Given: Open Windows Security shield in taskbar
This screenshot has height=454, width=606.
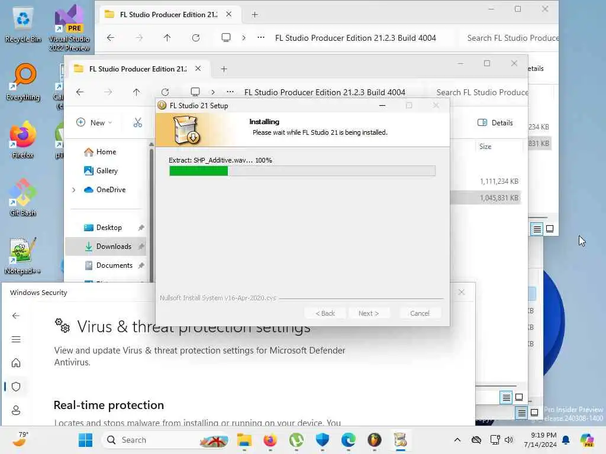Looking at the screenshot, I should (x=323, y=440).
